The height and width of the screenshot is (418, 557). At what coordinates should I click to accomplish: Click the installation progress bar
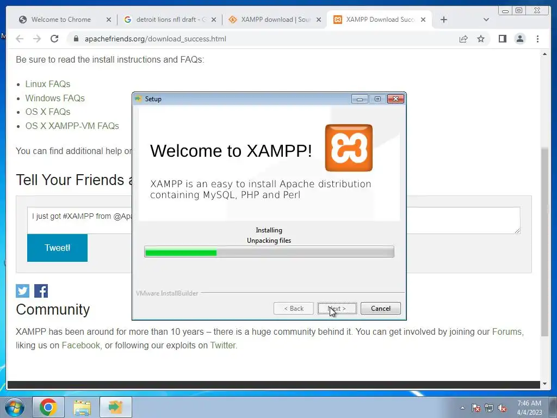[269, 251]
